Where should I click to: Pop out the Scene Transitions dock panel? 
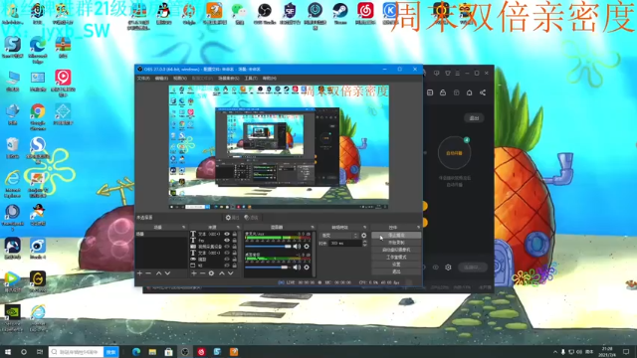coord(364,228)
